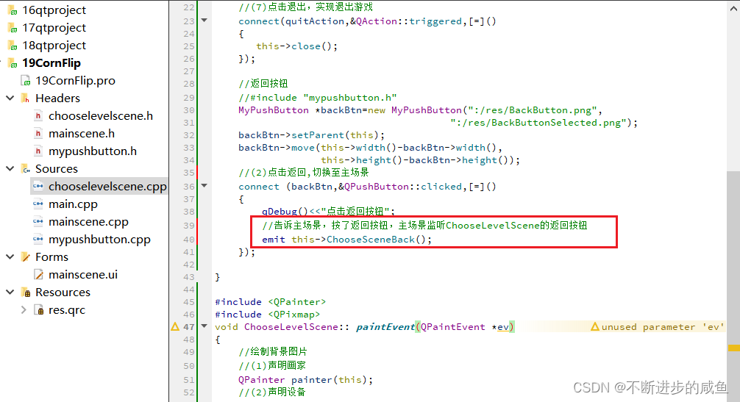The image size is (740, 402).
Task: Click the 16qtproject folder icon
Action: pos(13,10)
